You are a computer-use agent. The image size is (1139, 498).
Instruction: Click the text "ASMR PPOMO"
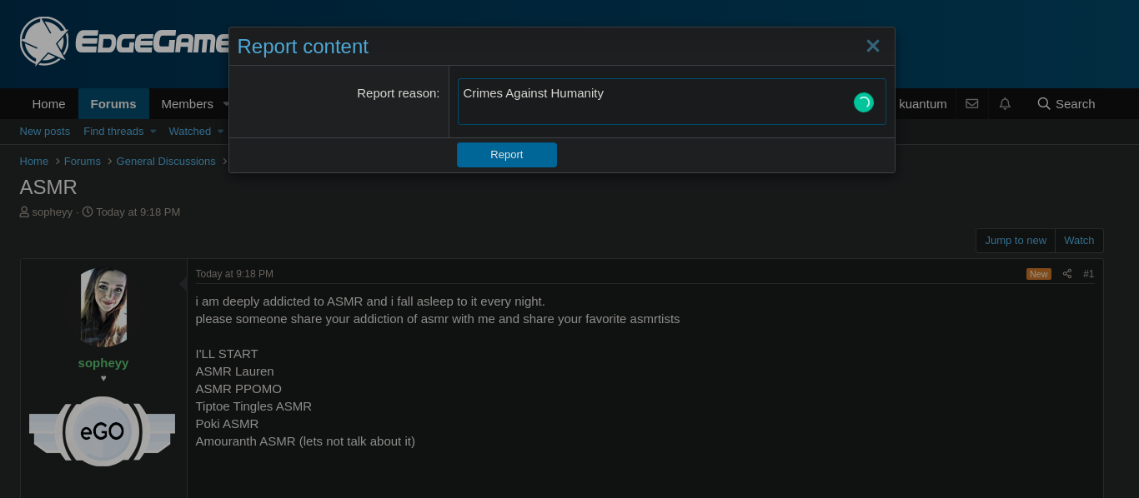[x=238, y=389]
